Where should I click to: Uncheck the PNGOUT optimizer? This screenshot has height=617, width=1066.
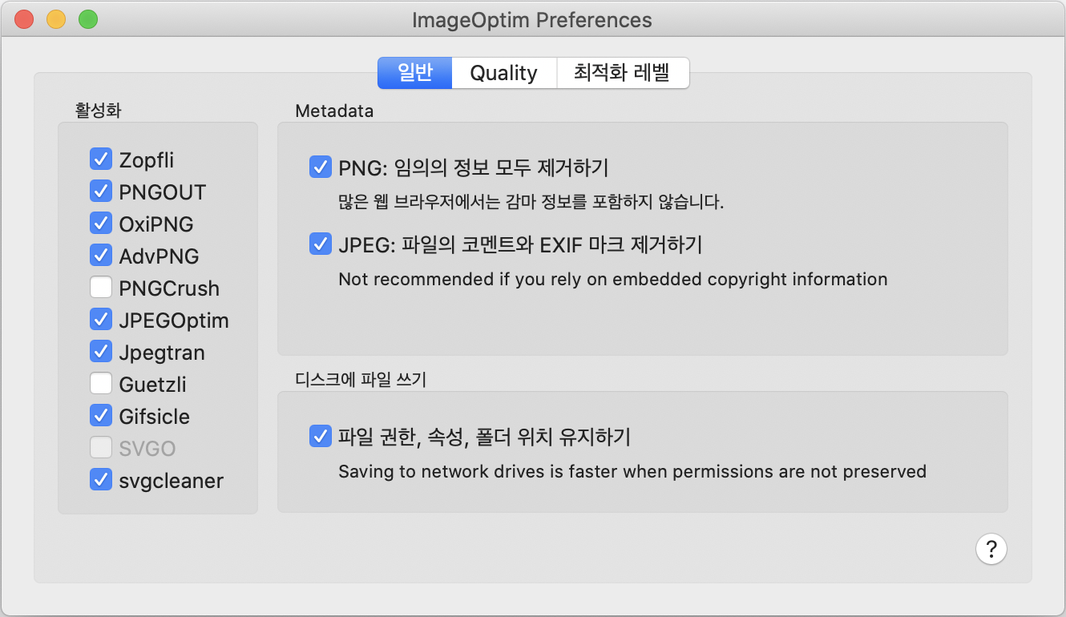point(101,191)
